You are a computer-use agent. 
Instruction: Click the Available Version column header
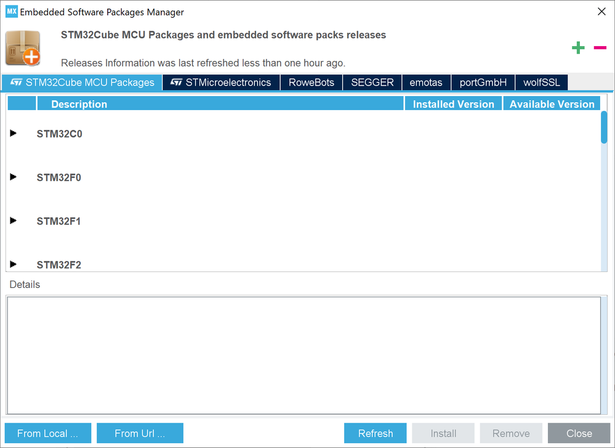click(x=552, y=104)
